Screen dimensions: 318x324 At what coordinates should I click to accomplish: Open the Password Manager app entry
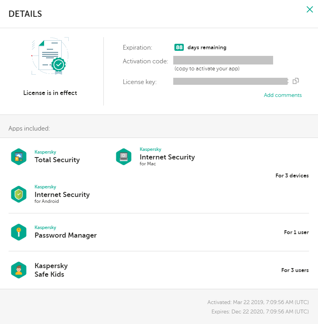66,235
